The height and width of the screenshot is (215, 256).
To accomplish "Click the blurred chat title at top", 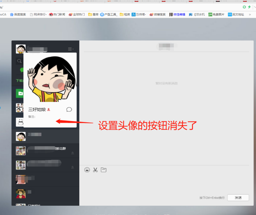I will tap(166, 47).
